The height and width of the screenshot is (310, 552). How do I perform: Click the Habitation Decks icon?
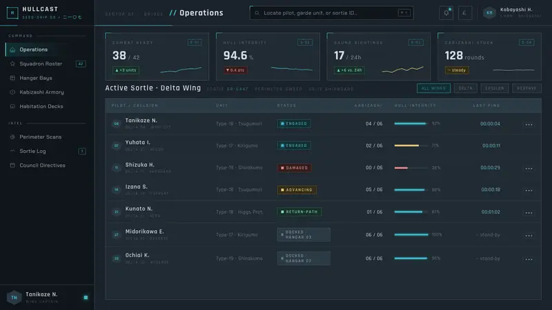point(12,106)
